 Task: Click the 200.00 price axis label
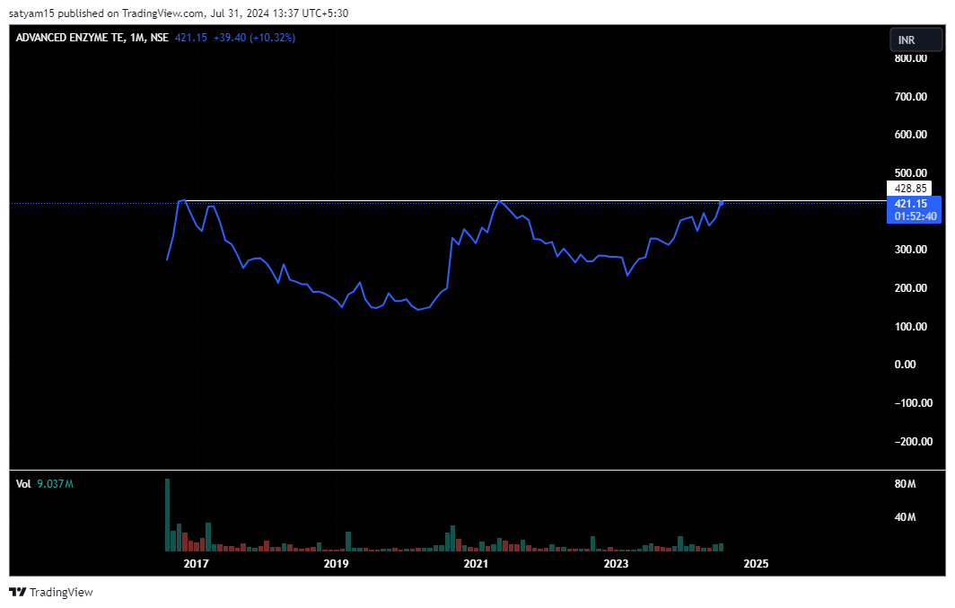(910, 288)
